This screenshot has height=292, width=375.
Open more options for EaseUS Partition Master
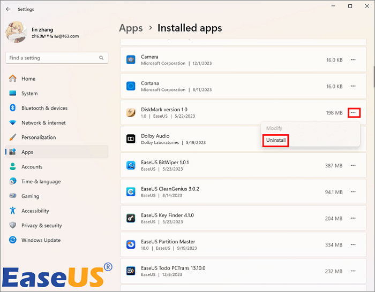(x=353, y=244)
